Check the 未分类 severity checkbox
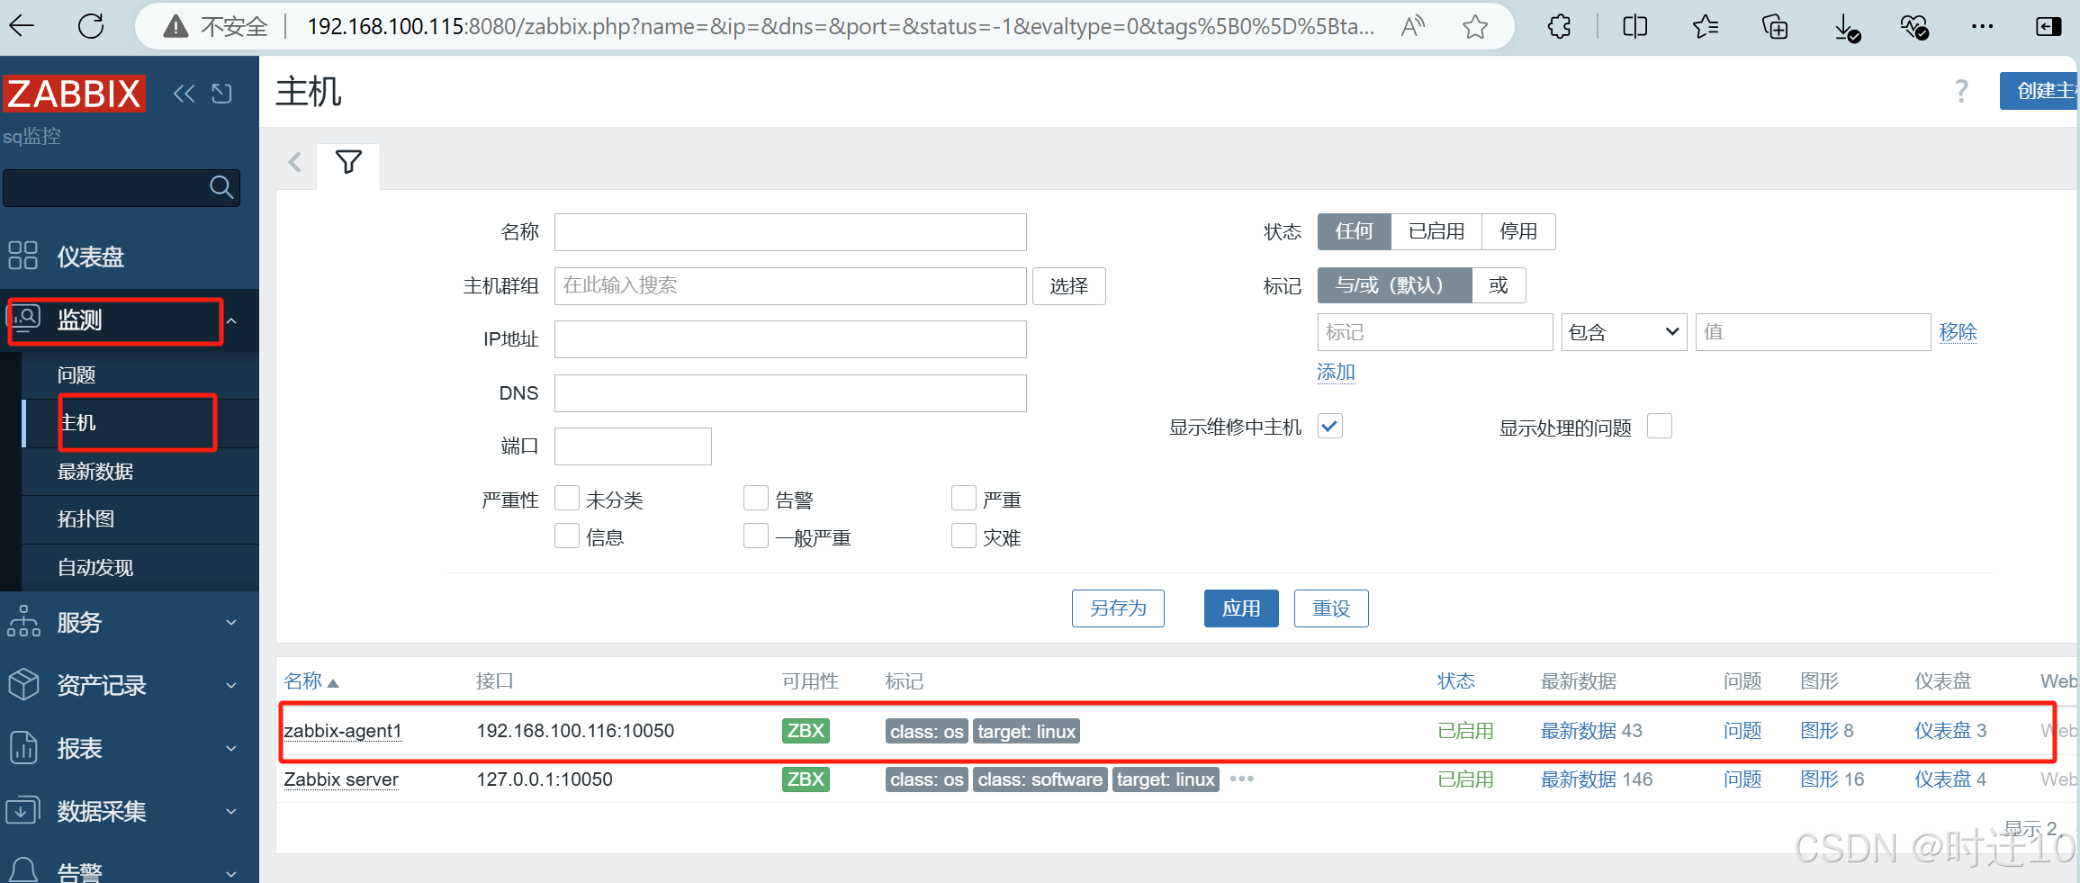 coord(567,498)
